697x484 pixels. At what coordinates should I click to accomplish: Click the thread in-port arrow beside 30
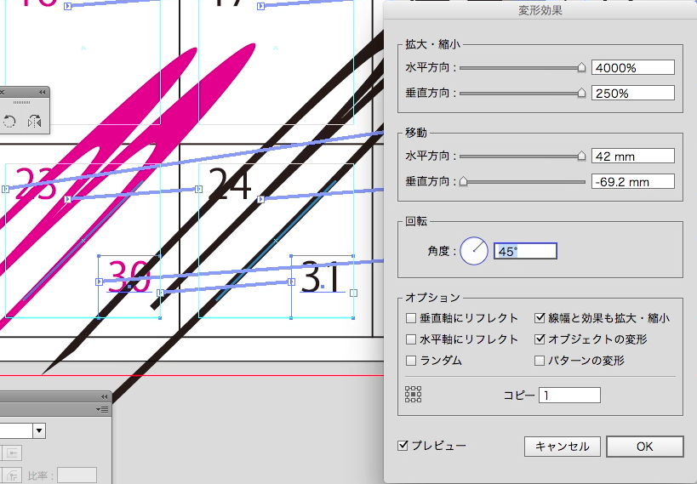99,282
